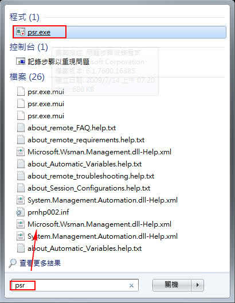
Task: Open about_remote_requirements.help.txt
Action: pyautogui.click(x=86, y=139)
